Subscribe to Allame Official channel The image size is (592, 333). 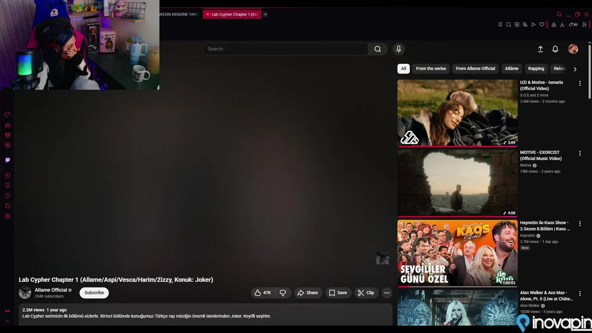coord(94,293)
